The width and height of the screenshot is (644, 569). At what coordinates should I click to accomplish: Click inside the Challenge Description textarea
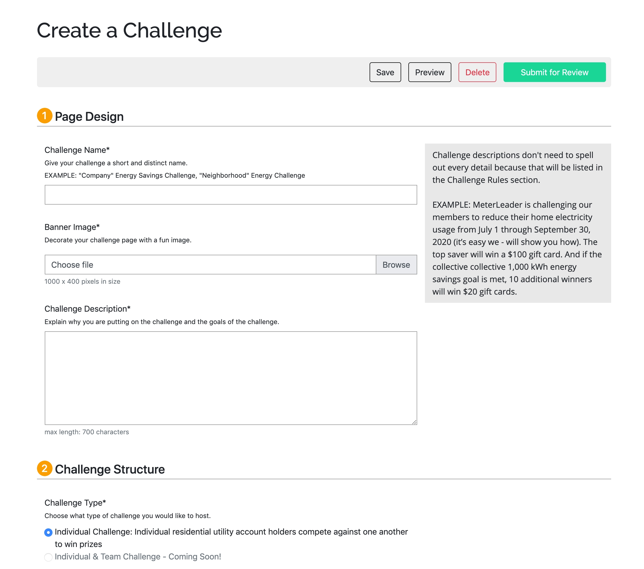click(x=231, y=378)
